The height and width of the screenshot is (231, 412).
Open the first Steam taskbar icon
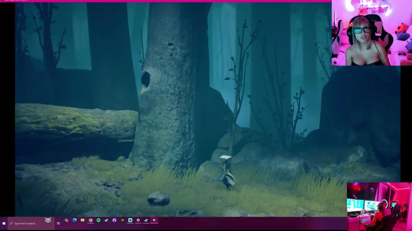[106, 220]
